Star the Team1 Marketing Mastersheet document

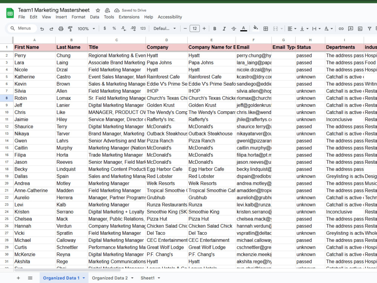(x=98, y=10)
